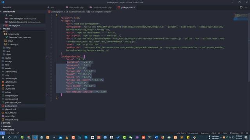Viewport: 250px width, 140px height.
Task: Open remote window indicator in status bar
Action: coord(3,133)
